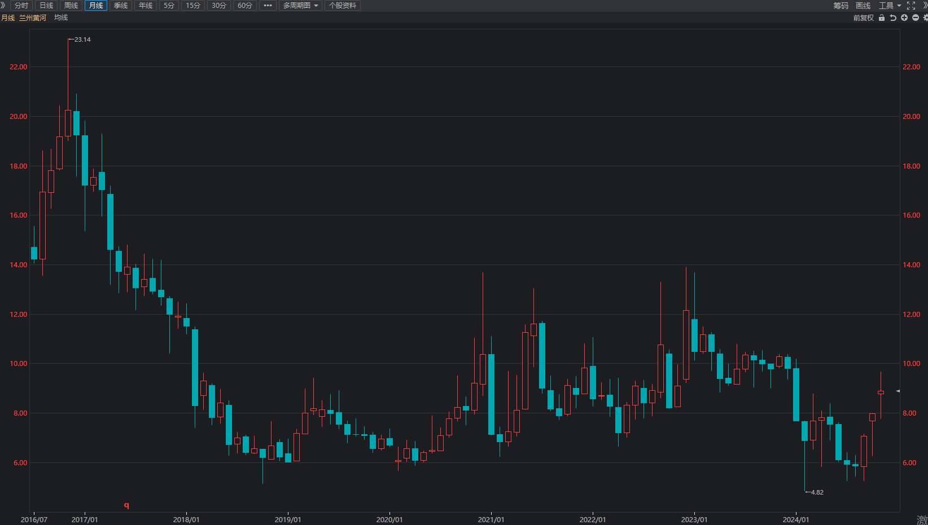
Task: Click the 2018/01 date axis label
Action: pyautogui.click(x=186, y=520)
